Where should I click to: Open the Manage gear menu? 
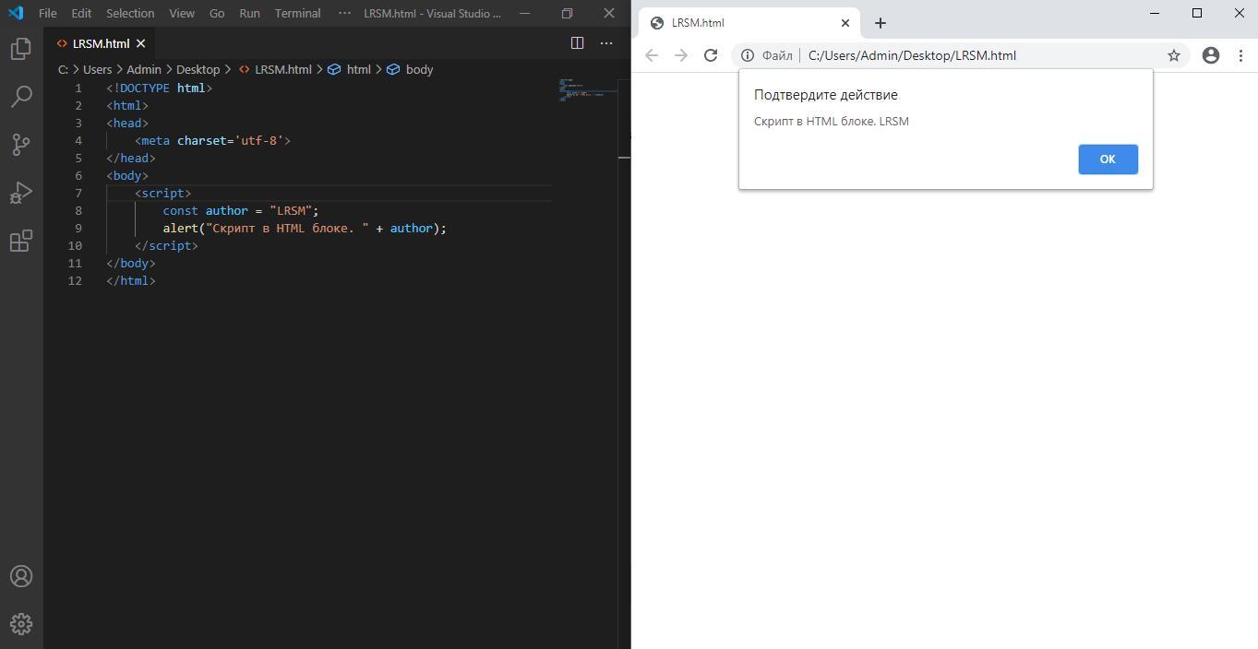tap(21, 624)
